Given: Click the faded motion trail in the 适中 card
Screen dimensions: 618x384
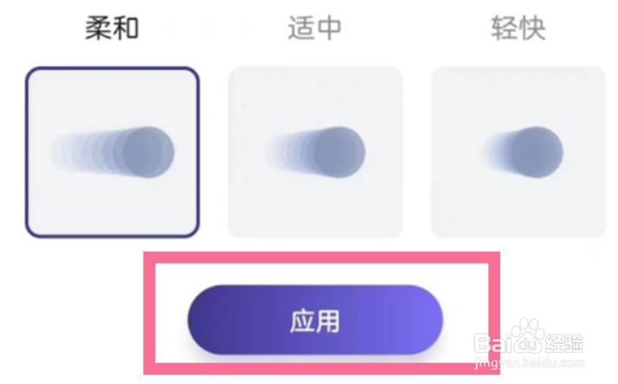Looking at the screenshot, I should click(x=290, y=153).
